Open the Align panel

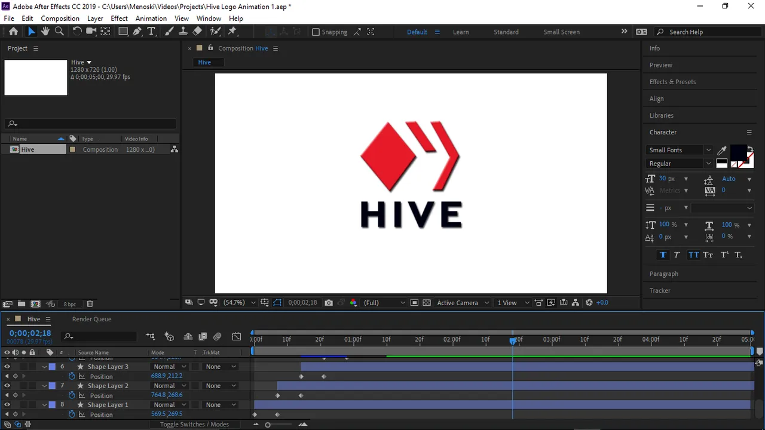pos(656,99)
